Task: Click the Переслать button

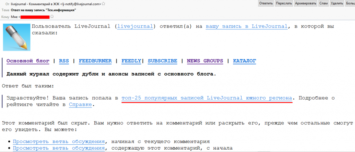Action: coord(284,3)
